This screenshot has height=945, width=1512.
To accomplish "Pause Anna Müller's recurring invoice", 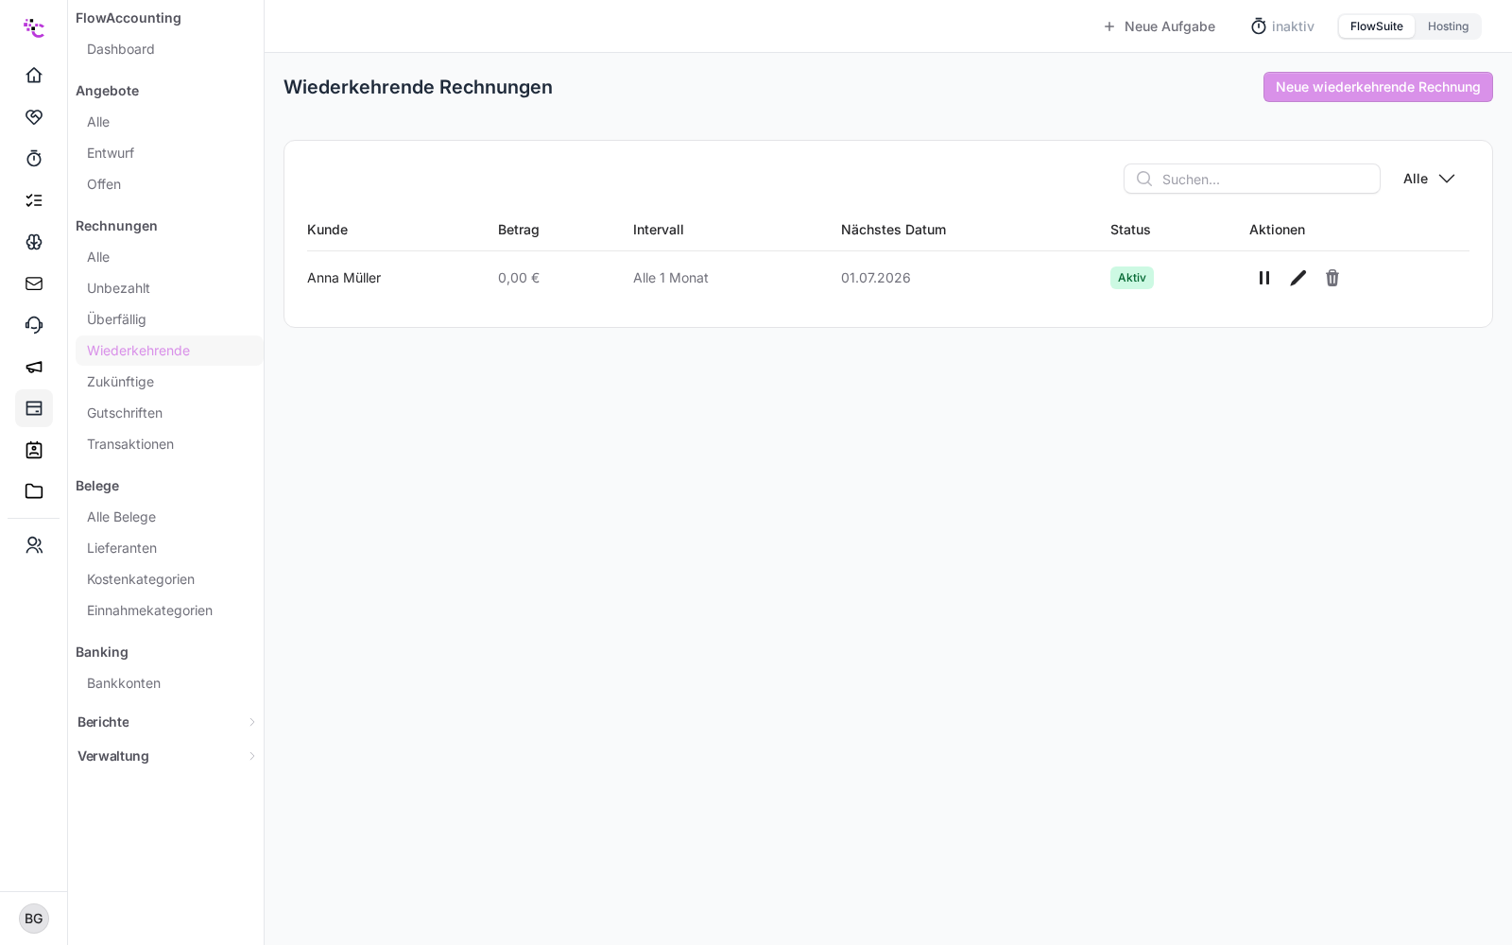I will tap(1264, 278).
